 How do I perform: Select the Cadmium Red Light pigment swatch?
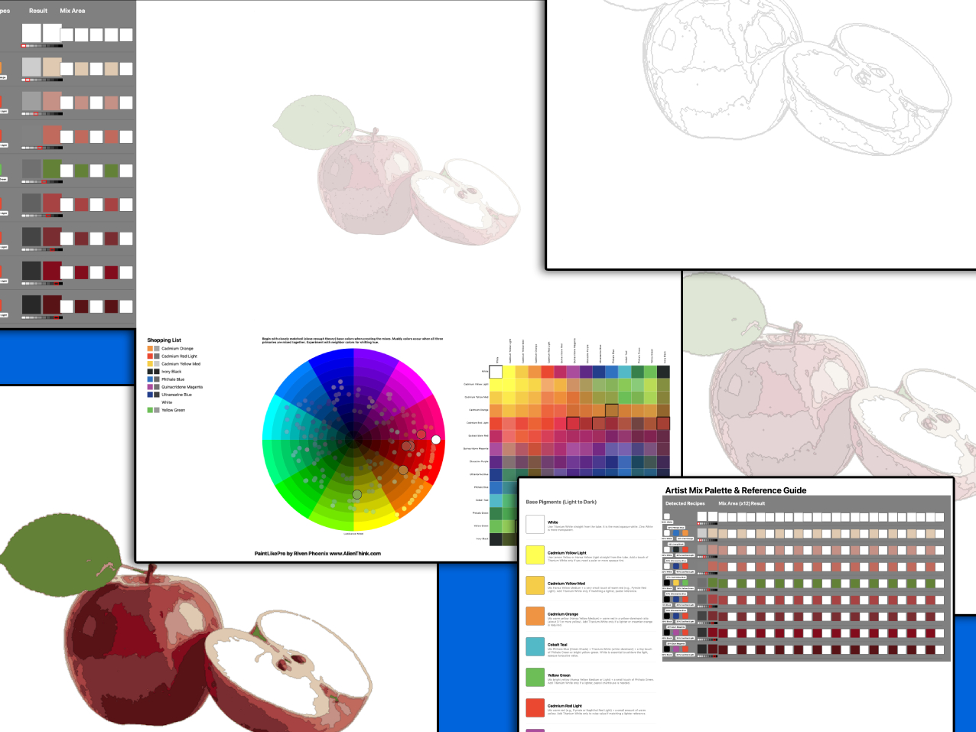click(x=535, y=708)
